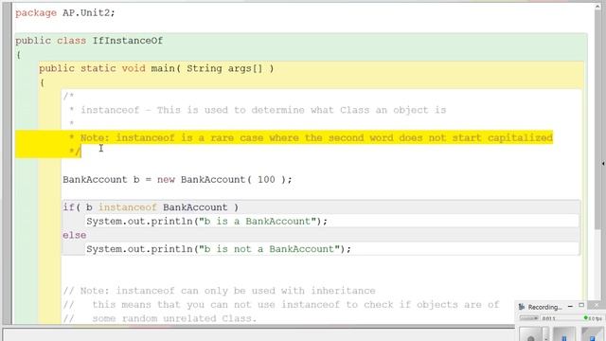Click the 'public static void main' line
Screen dimensions: 606x341
[x=156, y=68]
